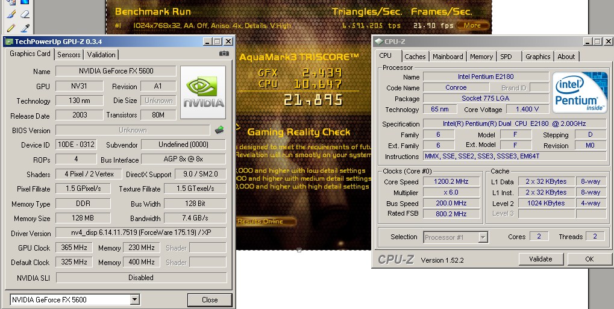Open the About tab in CPU-Z
The height and width of the screenshot is (309, 614).
pos(566,57)
